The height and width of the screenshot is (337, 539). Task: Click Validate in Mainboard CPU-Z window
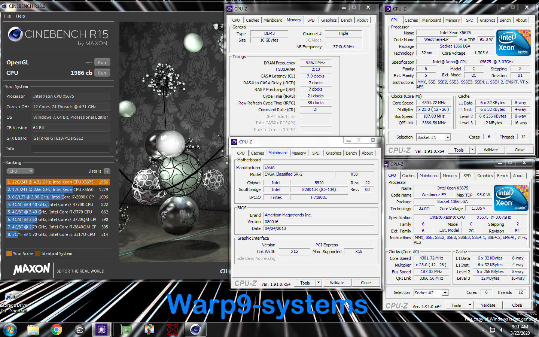(337, 283)
